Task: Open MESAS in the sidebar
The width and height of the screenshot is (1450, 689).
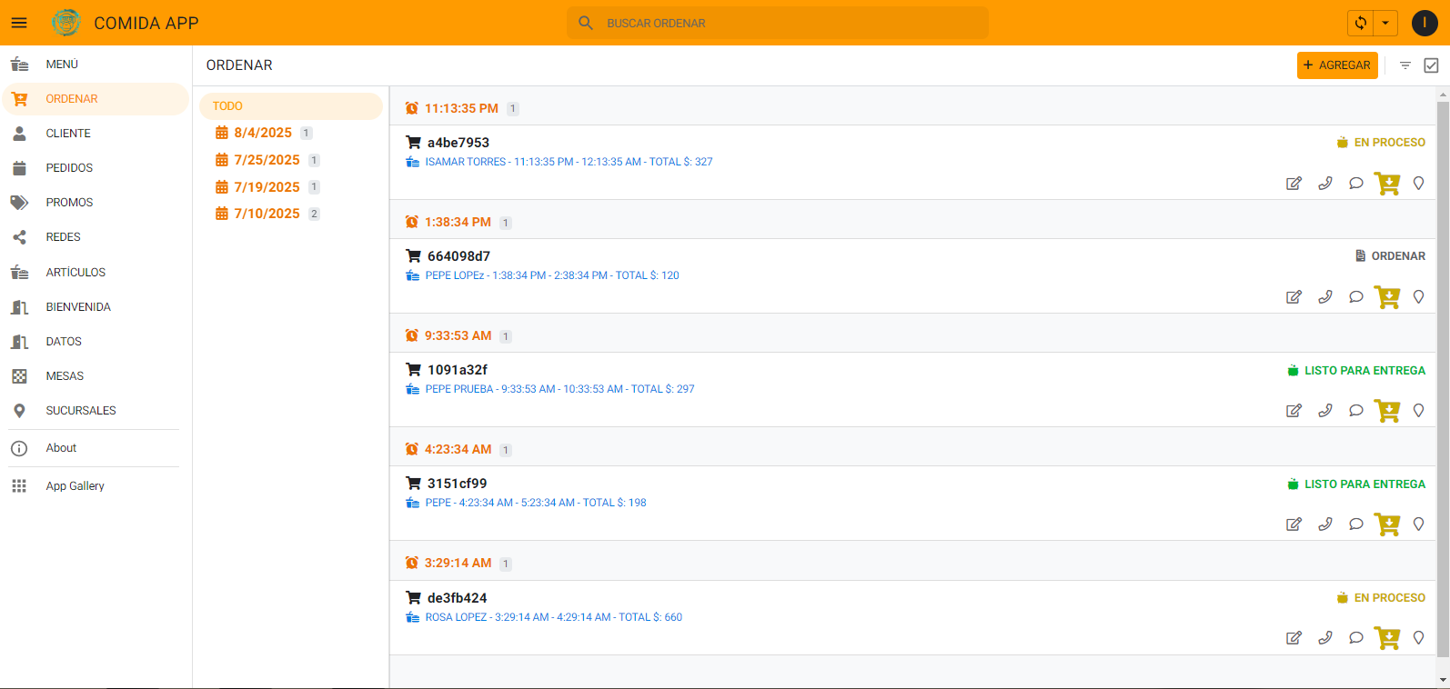Action: pyautogui.click(x=96, y=376)
